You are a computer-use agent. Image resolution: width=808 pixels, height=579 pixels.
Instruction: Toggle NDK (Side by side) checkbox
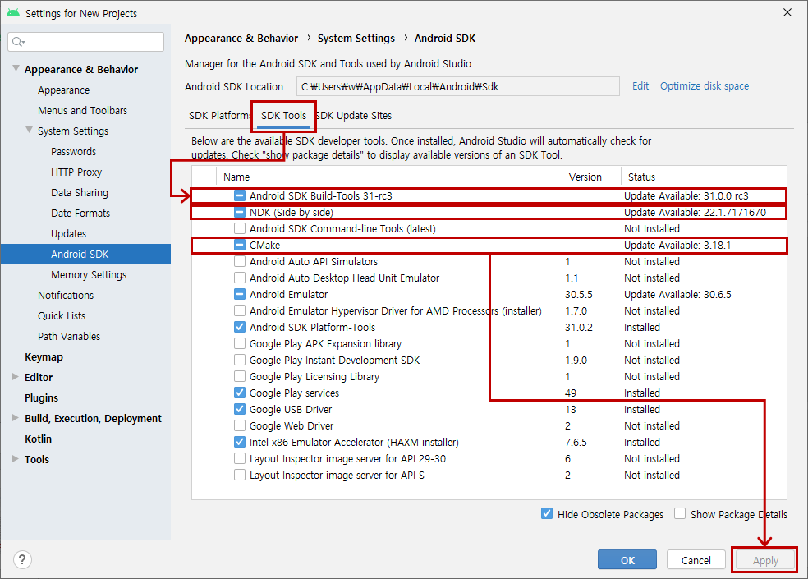tap(240, 213)
